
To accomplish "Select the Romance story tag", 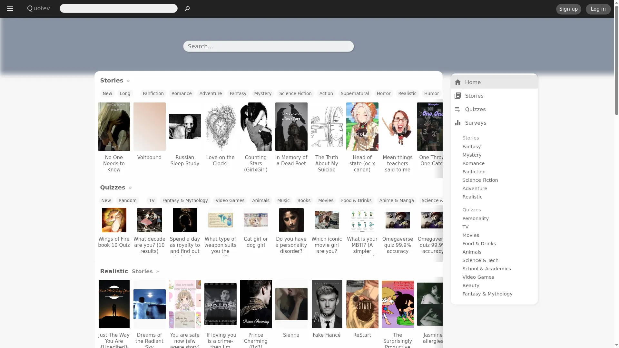I will 182,93.
